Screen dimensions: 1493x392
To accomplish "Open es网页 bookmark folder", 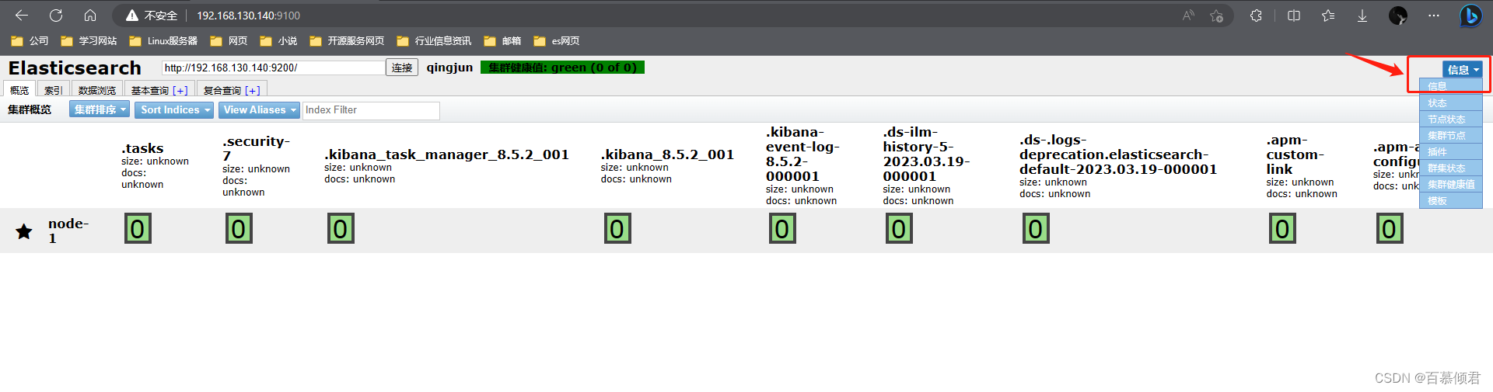I will coord(557,41).
